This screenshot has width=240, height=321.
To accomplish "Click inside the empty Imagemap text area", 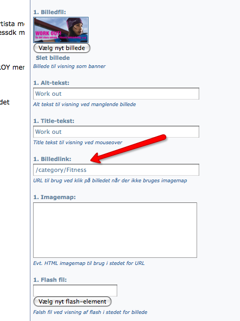I will 115,230.
